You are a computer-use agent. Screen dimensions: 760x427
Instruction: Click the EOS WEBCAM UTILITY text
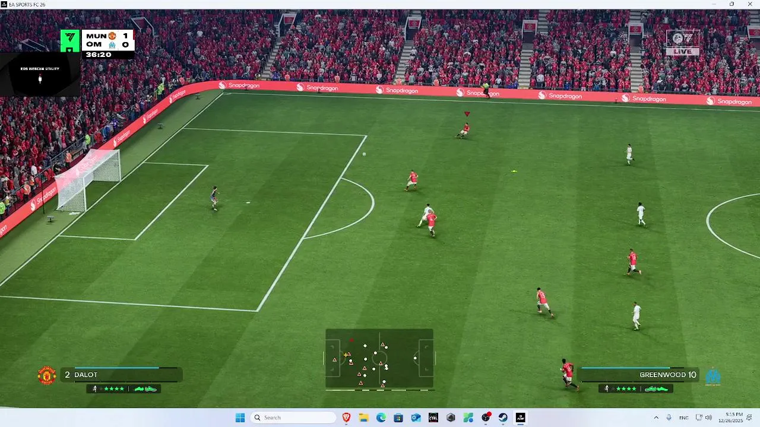[x=40, y=69]
